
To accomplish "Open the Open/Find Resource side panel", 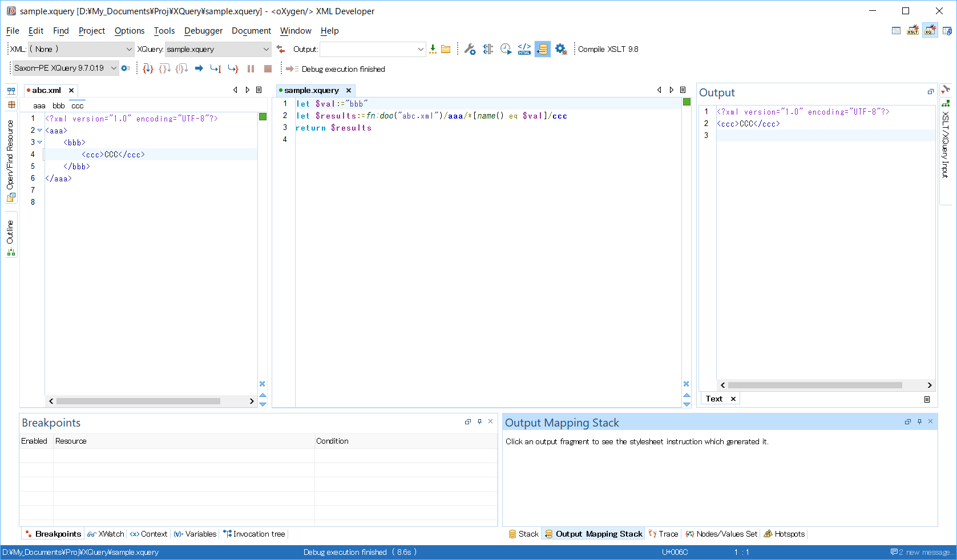I will pyautogui.click(x=11, y=161).
